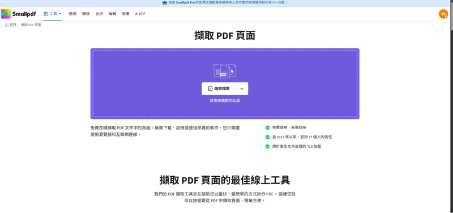Click the green check beside 自 2013 年以來

[x=267, y=137]
